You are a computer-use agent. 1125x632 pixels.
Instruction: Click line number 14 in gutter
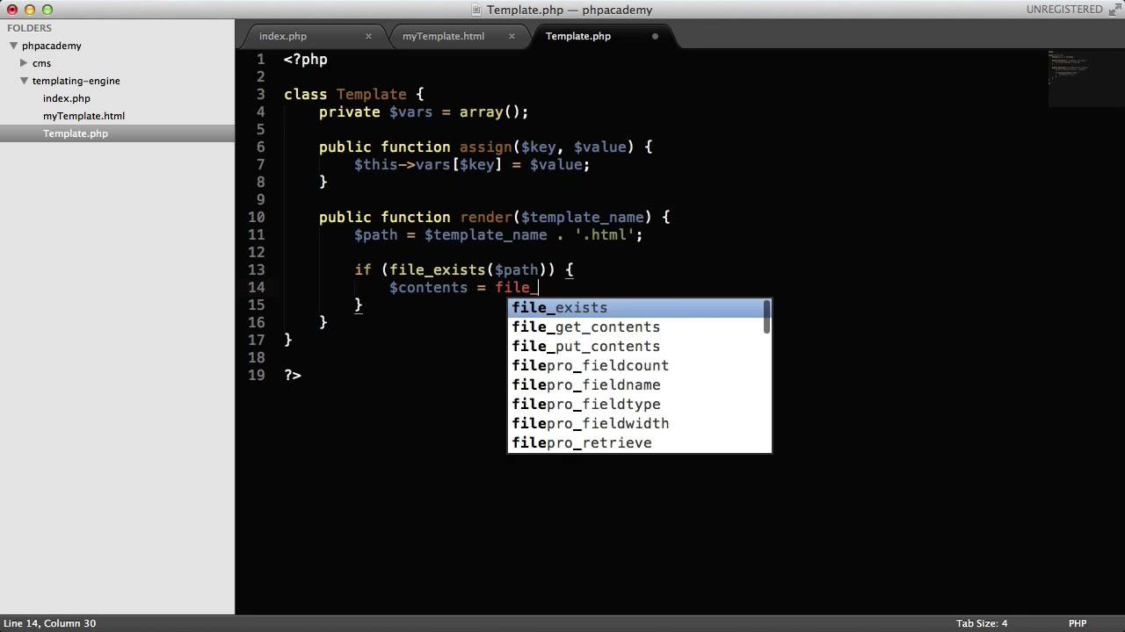click(256, 287)
